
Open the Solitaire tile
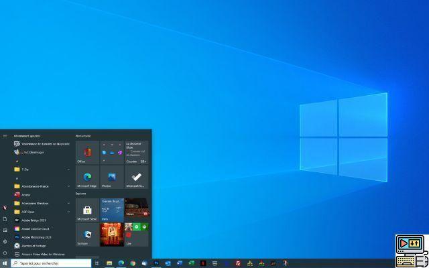(87, 234)
